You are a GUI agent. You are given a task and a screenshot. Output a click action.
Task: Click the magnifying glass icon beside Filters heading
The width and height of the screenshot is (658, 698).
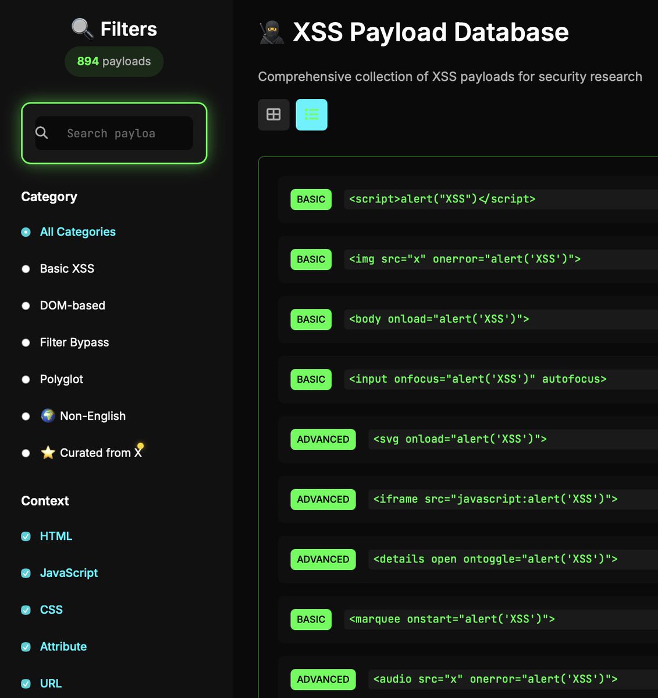[82, 29]
